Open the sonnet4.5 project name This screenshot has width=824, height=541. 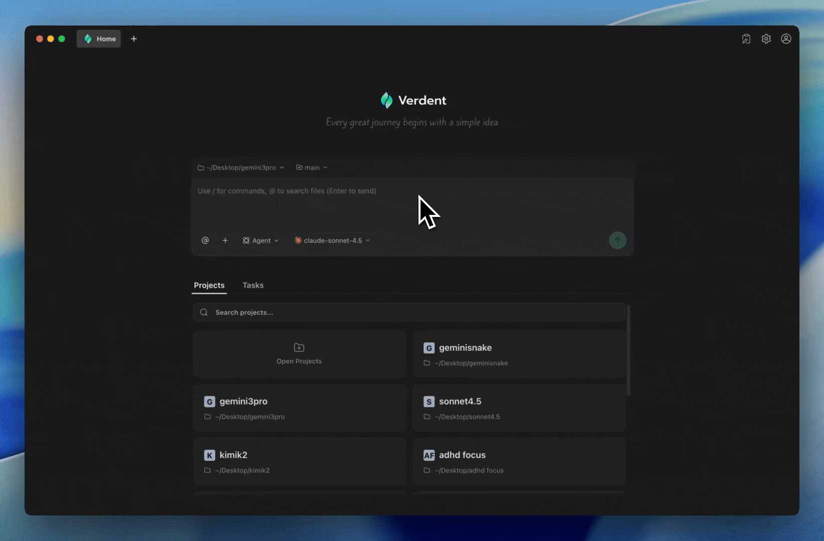tap(460, 401)
